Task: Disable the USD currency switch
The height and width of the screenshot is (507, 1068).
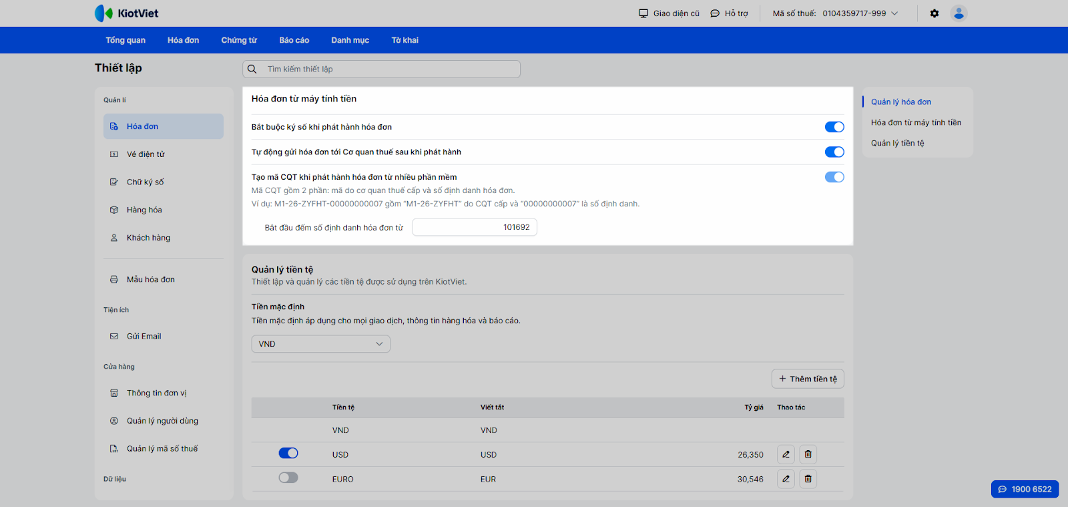Action: pos(288,453)
